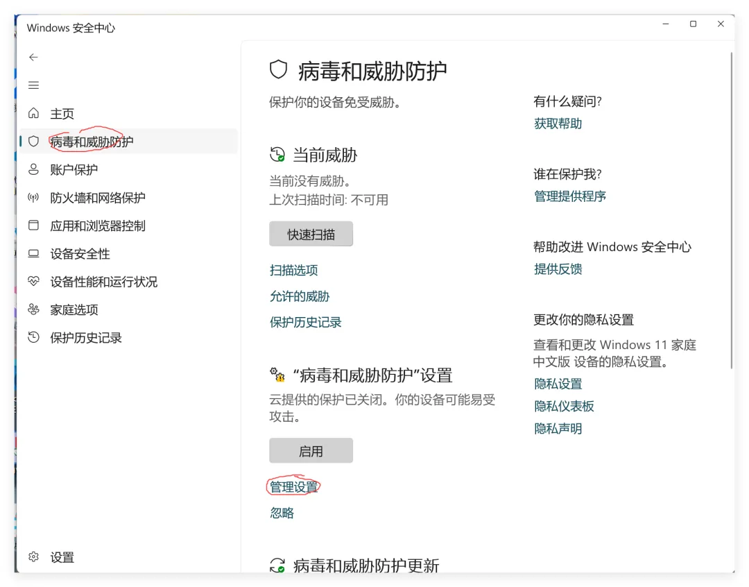Start a scan with the 快速扫描 button
The width and height of the screenshot is (749, 587).
tap(311, 234)
